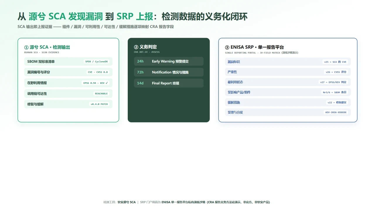Image resolution: width=375 pixels, height=211 pixels.
Task: Select the subtitle line starting 'SCA 输出即上报证据'
Action: [x=96, y=27]
